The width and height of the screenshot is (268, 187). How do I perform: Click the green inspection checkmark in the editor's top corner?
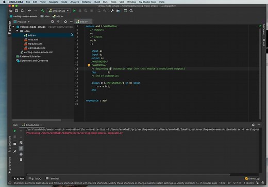[260, 26]
